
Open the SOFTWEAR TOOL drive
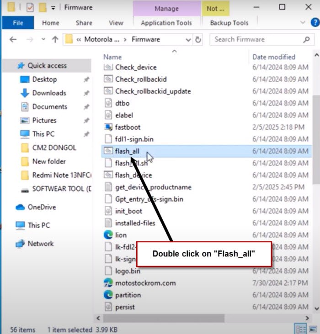61,189
